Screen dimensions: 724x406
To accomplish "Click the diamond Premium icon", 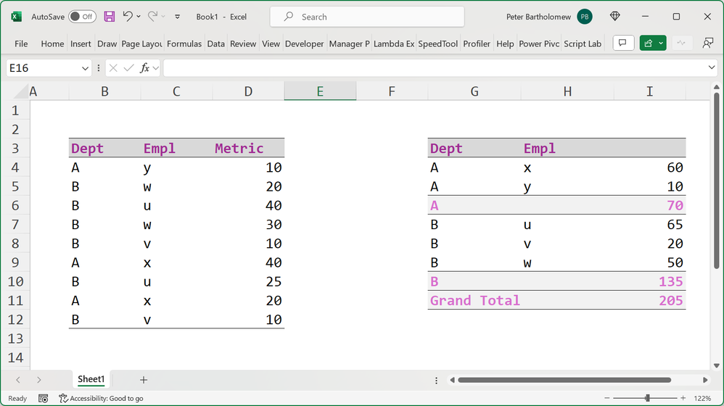I will click(x=615, y=17).
